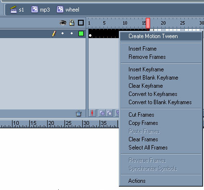Open the wheel symbol in breadcrumb

(68, 10)
